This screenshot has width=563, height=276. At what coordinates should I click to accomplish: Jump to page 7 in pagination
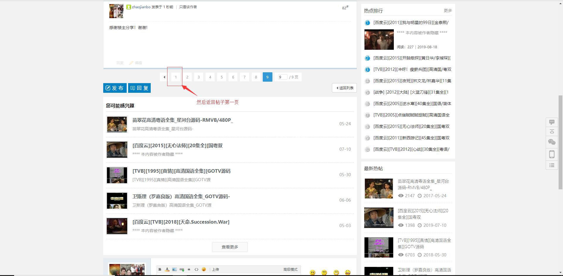(245, 77)
